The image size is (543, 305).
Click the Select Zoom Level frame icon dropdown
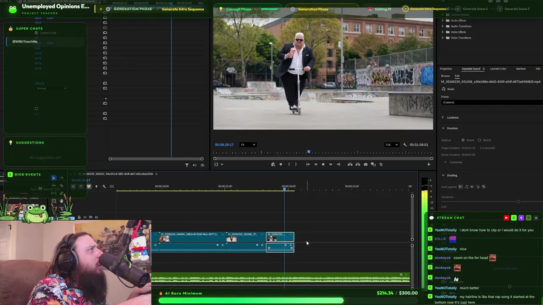[218, 164]
